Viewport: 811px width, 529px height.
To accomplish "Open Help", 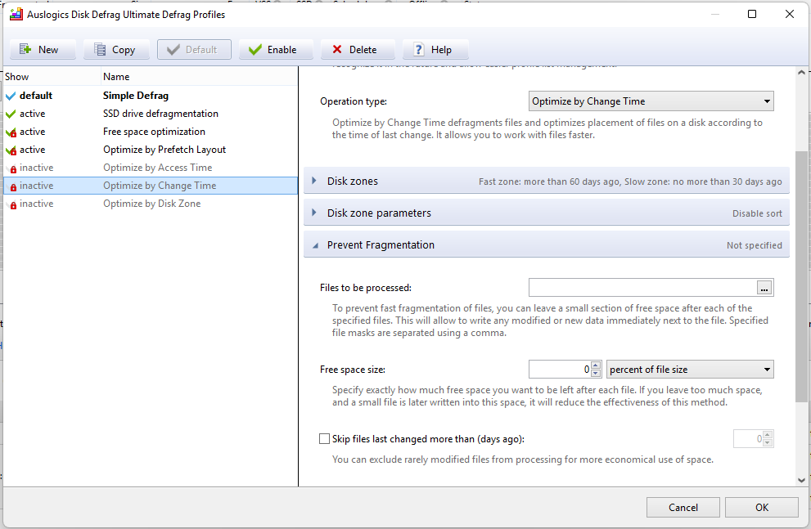I will coord(435,50).
